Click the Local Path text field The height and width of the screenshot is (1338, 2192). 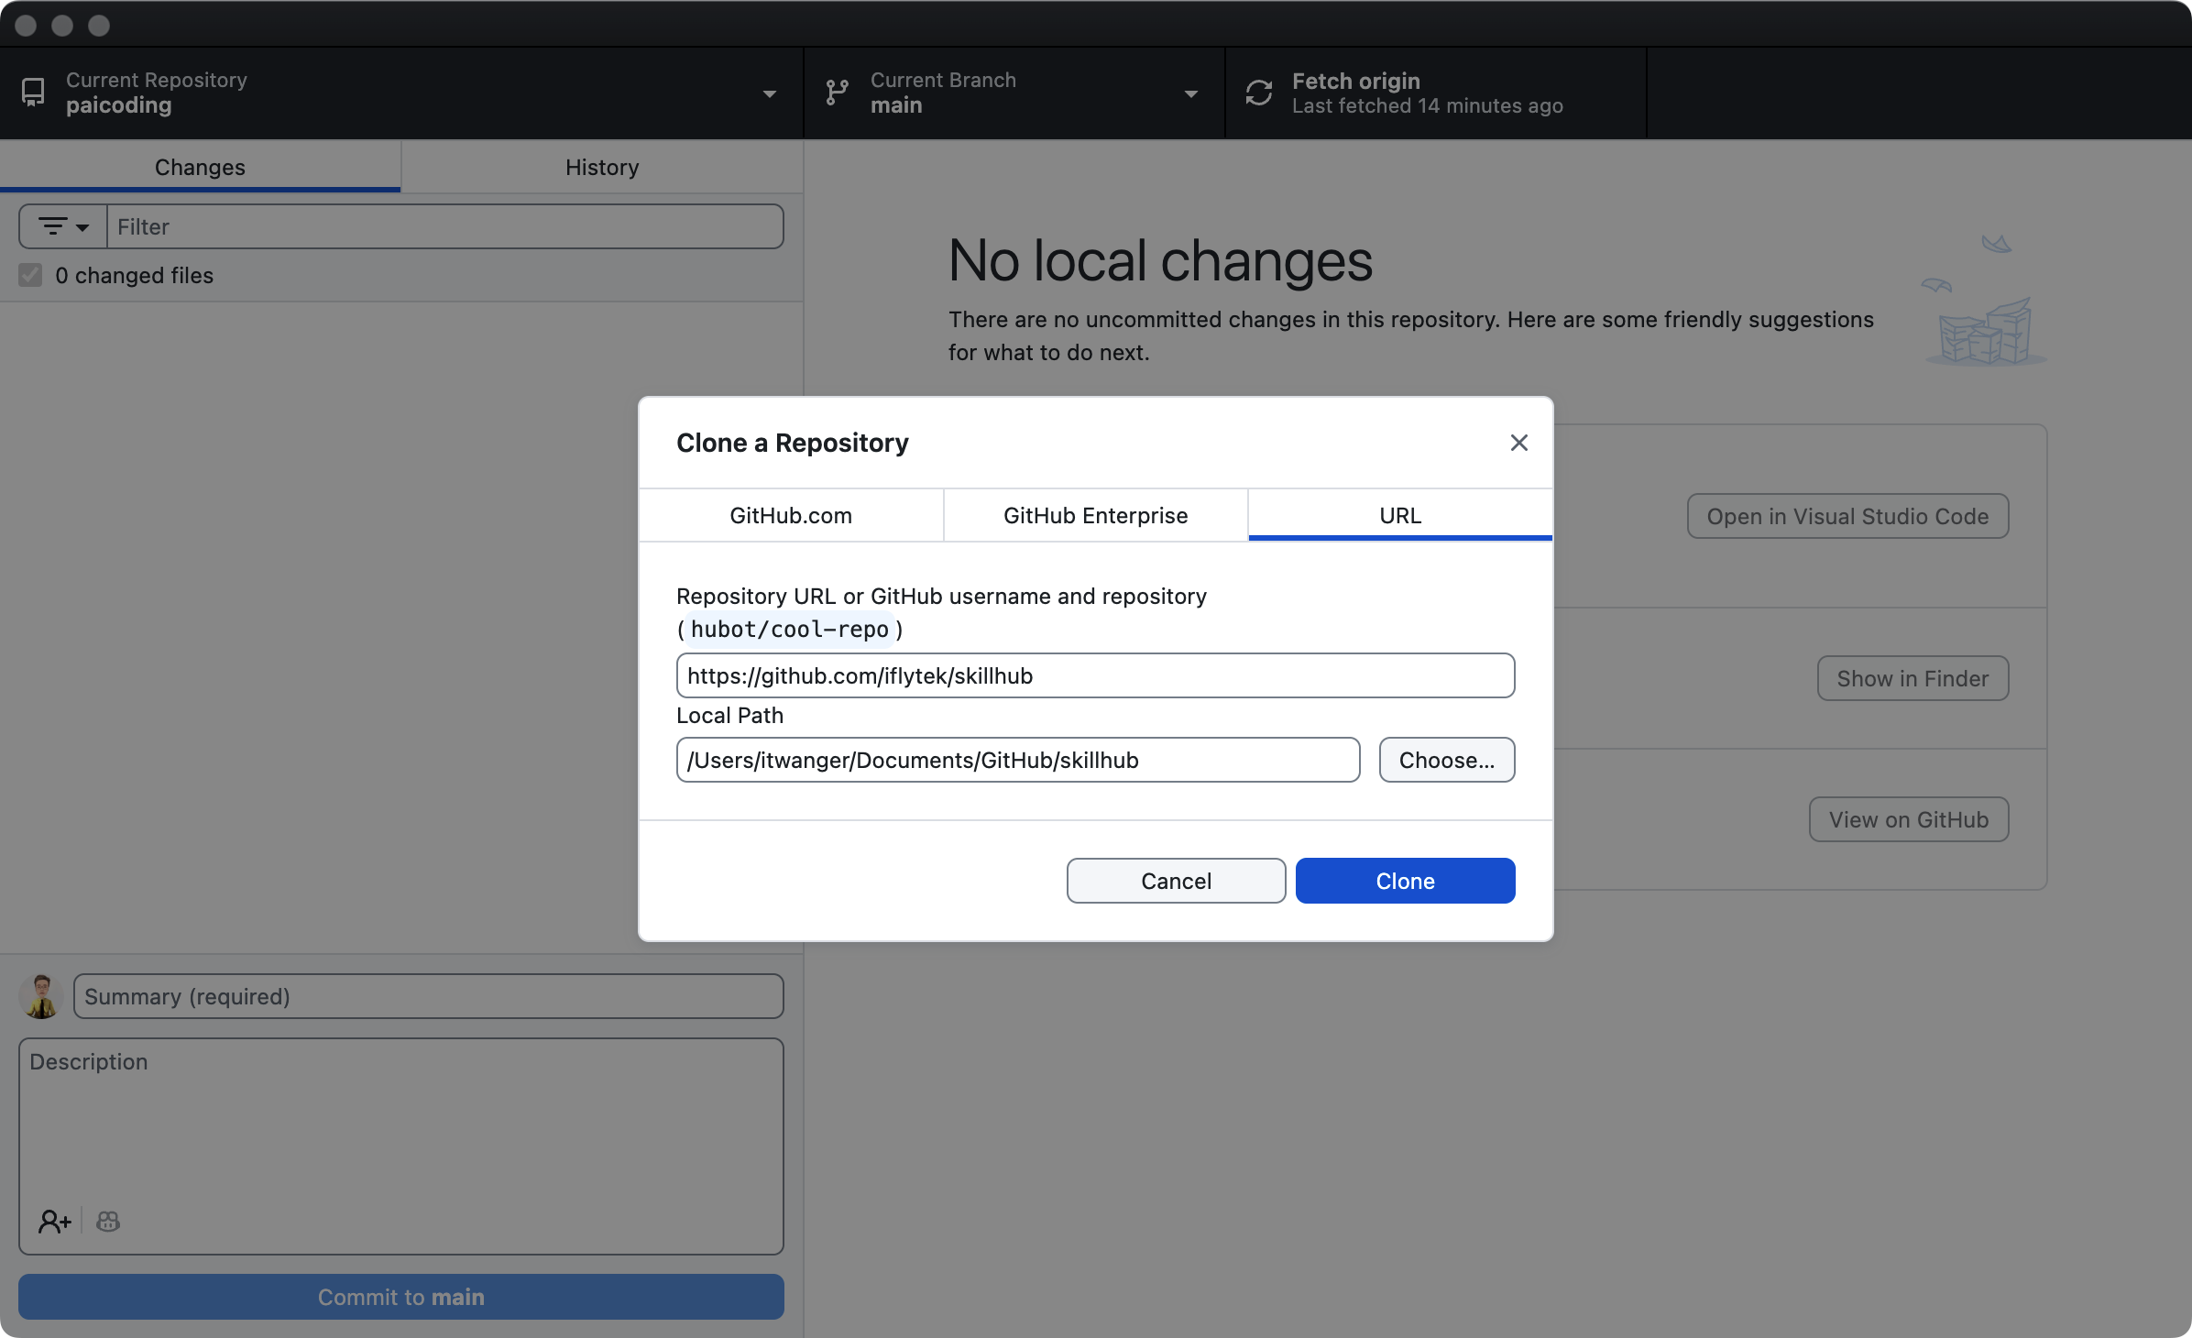pos(1017,760)
